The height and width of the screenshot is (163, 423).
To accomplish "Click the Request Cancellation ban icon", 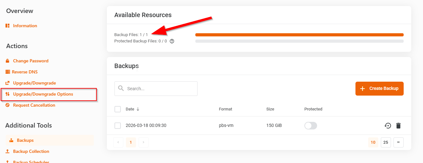I will [x=8, y=105].
